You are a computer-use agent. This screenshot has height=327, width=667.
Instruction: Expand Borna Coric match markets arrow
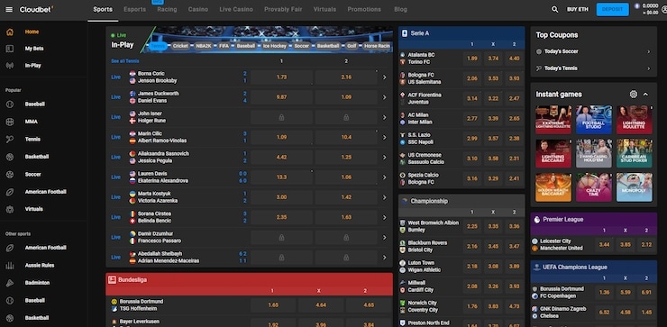[x=384, y=77]
